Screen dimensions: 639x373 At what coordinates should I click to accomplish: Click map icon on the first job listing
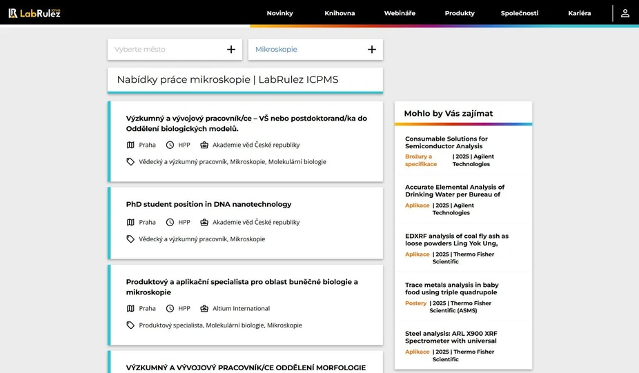click(x=130, y=145)
